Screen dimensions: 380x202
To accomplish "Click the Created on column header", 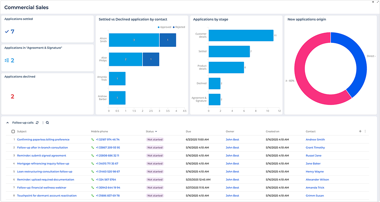I will (272, 131).
